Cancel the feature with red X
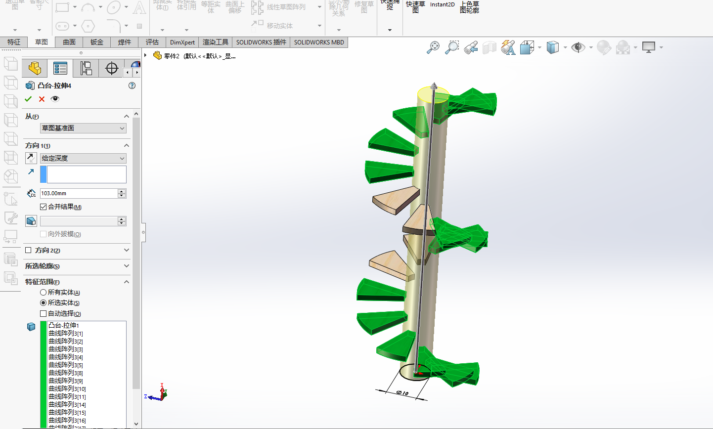This screenshot has height=429, width=713. tap(42, 99)
